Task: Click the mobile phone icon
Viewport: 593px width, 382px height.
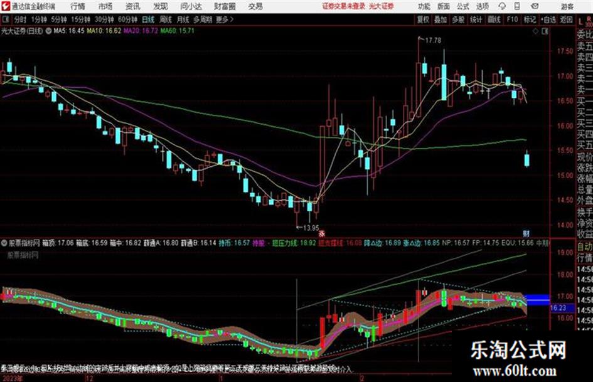Action: (x=517, y=6)
